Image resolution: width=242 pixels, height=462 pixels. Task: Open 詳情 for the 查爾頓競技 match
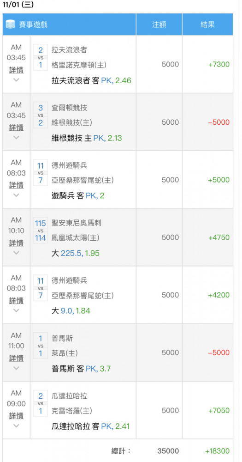(17, 128)
